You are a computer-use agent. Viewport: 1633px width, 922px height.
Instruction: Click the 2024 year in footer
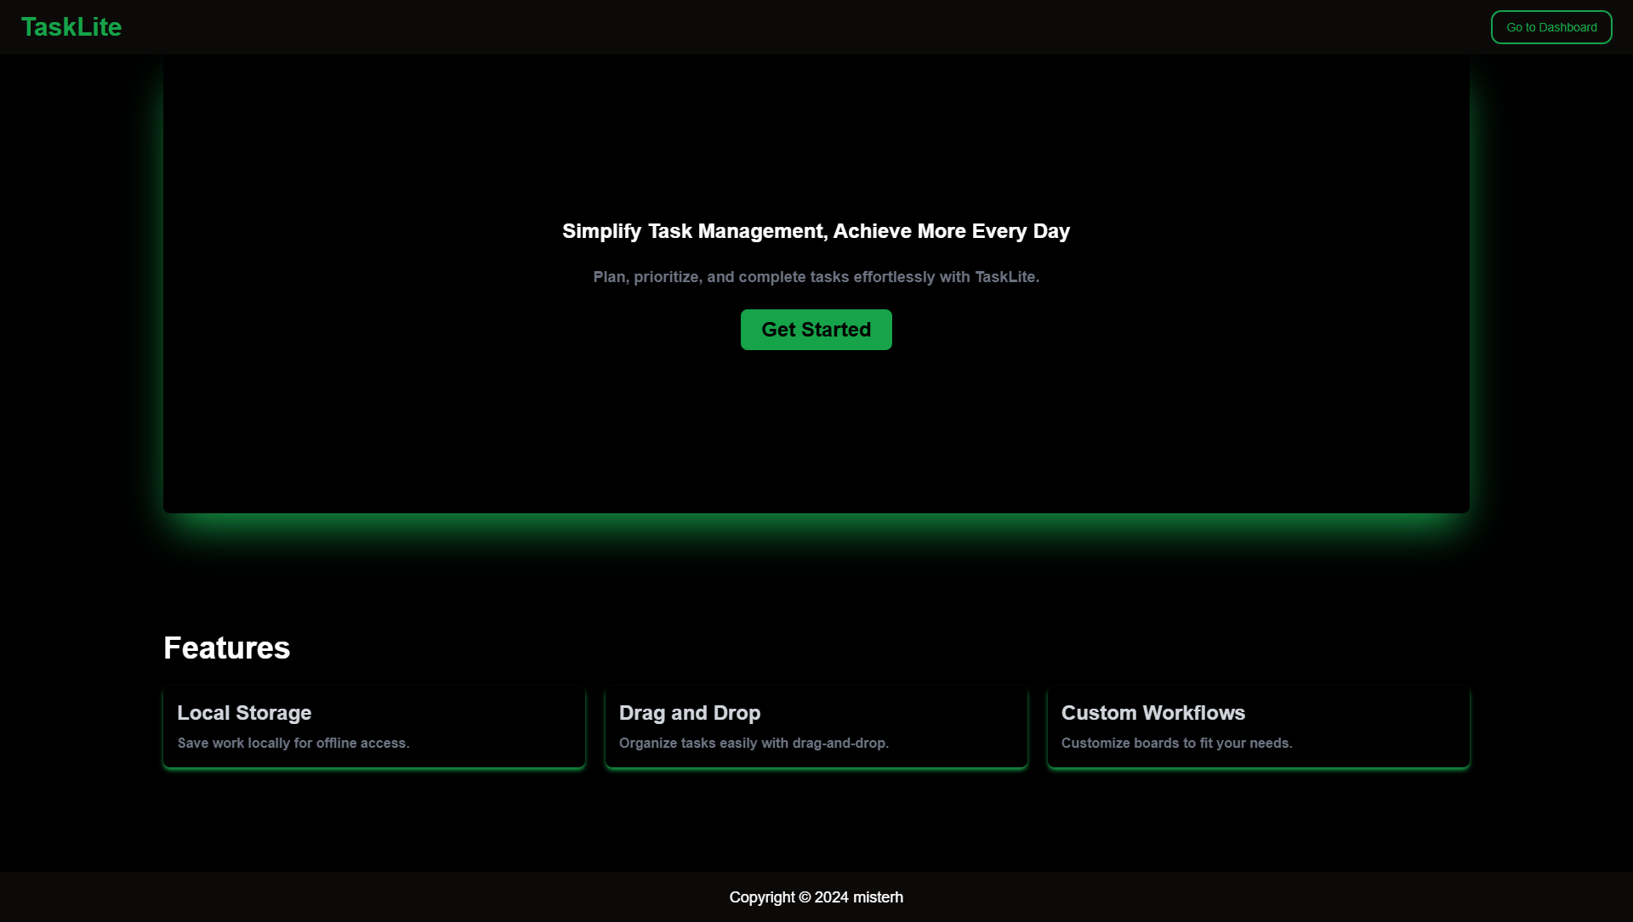[831, 897]
